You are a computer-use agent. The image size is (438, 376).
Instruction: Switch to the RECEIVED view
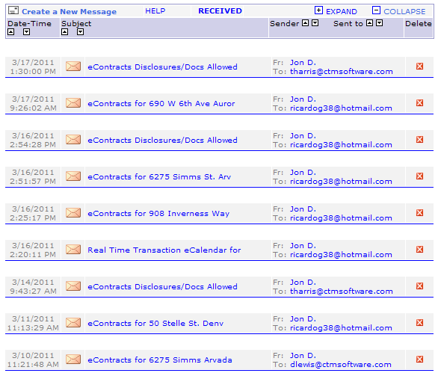click(x=220, y=11)
